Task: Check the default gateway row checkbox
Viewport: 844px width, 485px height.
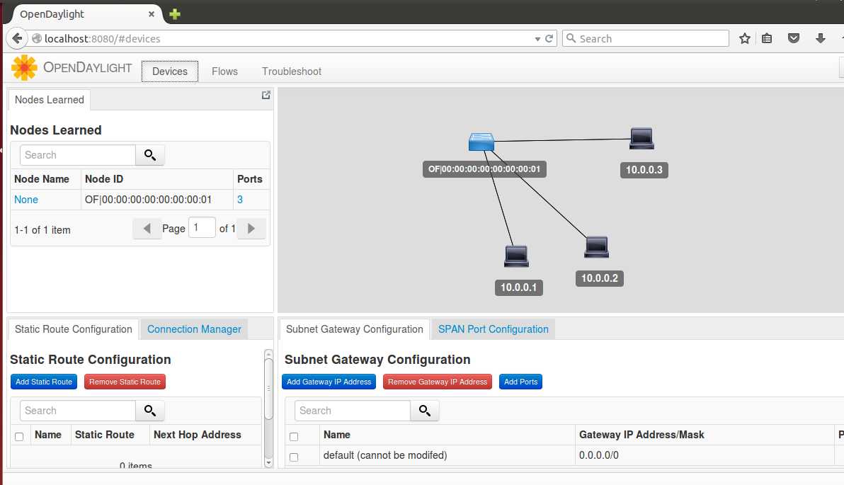Action: pyautogui.click(x=294, y=457)
